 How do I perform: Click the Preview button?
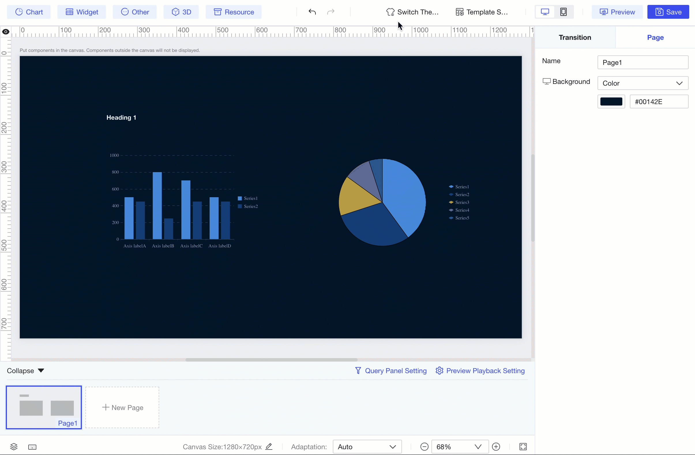617,12
